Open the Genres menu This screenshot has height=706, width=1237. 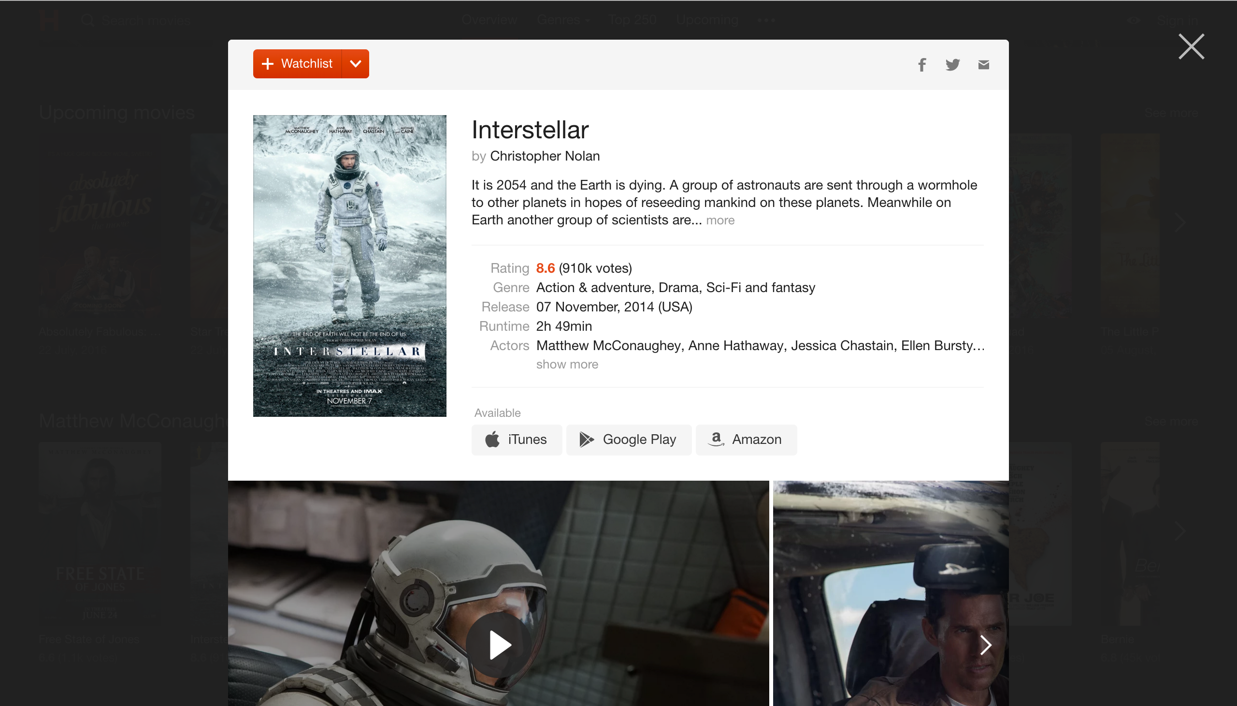pyautogui.click(x=563, y=20)
